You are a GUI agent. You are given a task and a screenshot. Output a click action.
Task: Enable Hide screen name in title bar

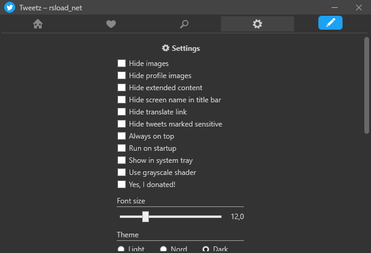pyautogui.click(x=122, y=99)
